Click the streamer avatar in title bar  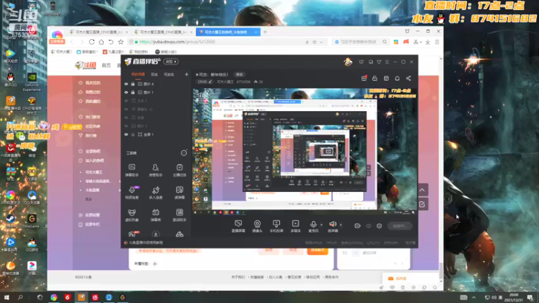pos(348,62)
